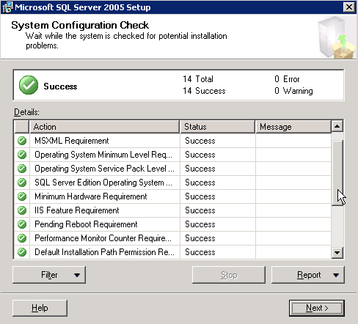Sort by the Status column header
The height and width of the screenshot is (324, 358).
coord(218,127)
